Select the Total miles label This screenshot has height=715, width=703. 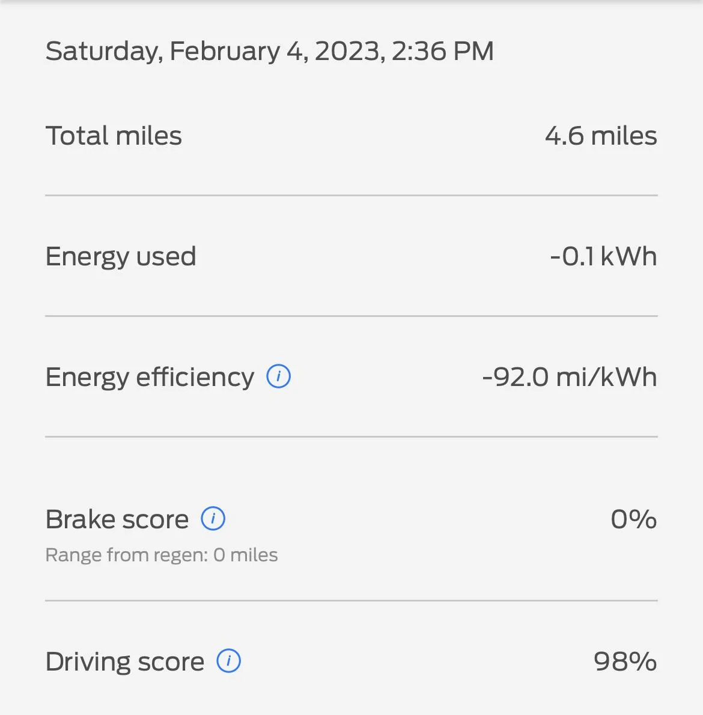(114, 136)
